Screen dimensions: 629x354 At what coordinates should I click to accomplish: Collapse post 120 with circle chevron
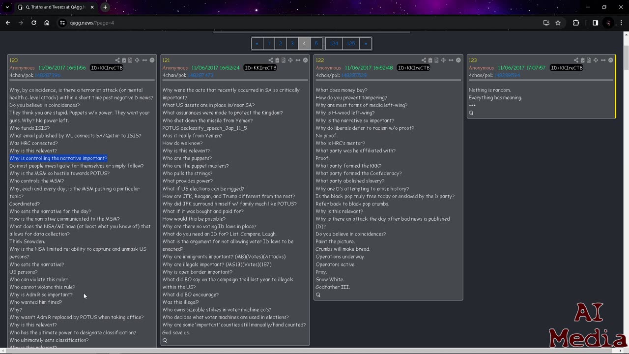click(152, 60)
